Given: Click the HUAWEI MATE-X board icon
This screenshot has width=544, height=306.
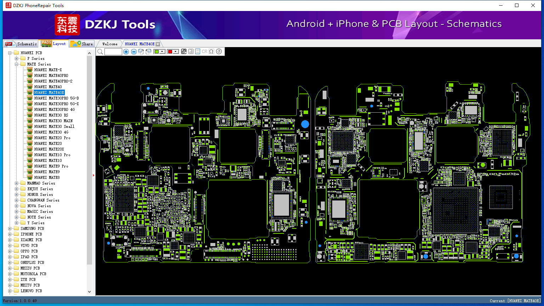Looking at the screenshot, I should point(30,70).
